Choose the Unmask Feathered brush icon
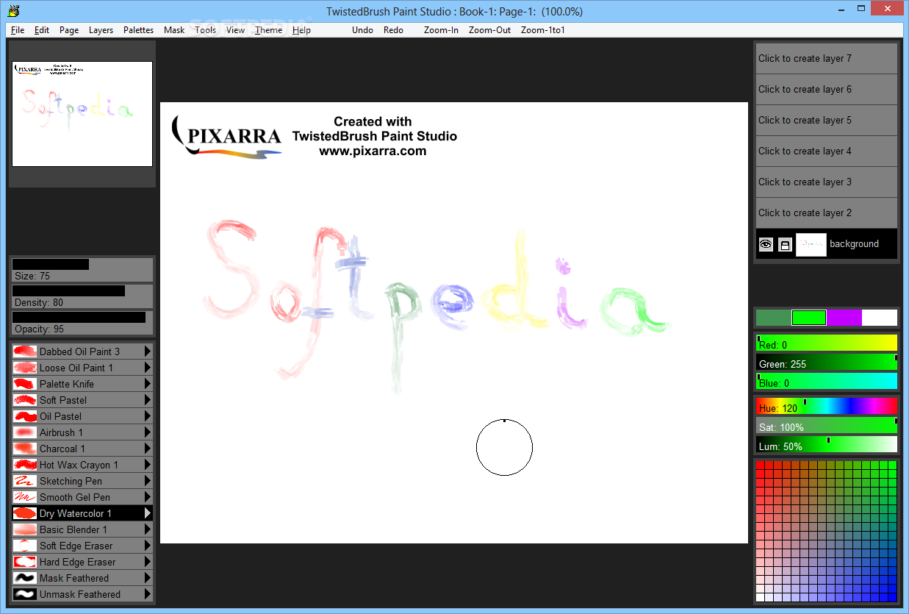 click(25, 594)
